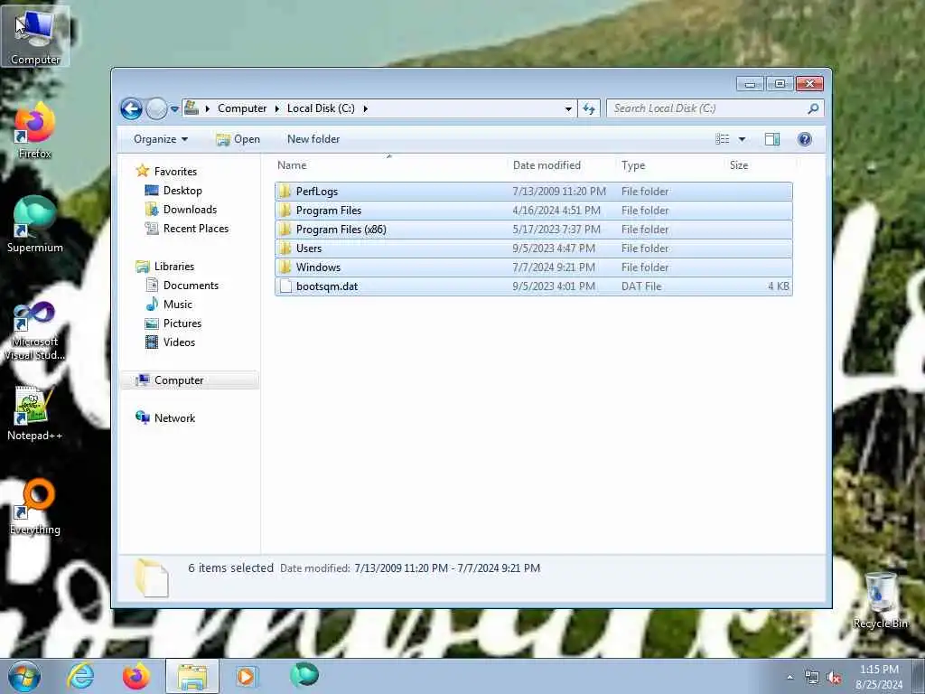Expand the arrow after Computer breadcrumb
This screenshot has height=694, width=925.
pyautogui.click(x=276, y=108)
